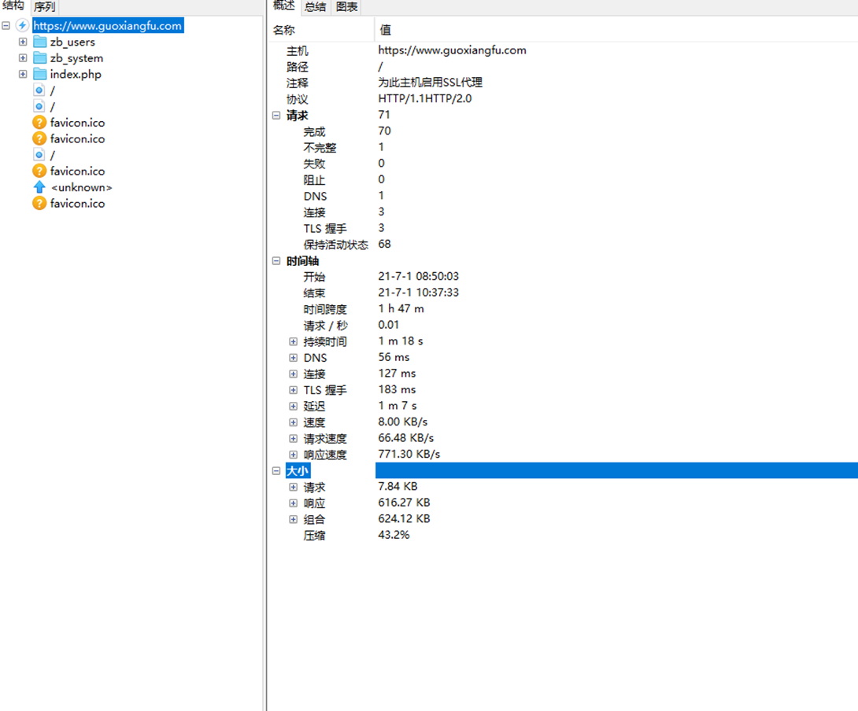Expand the DNS timing row
858x711 pixels.
tap(293, 357)
